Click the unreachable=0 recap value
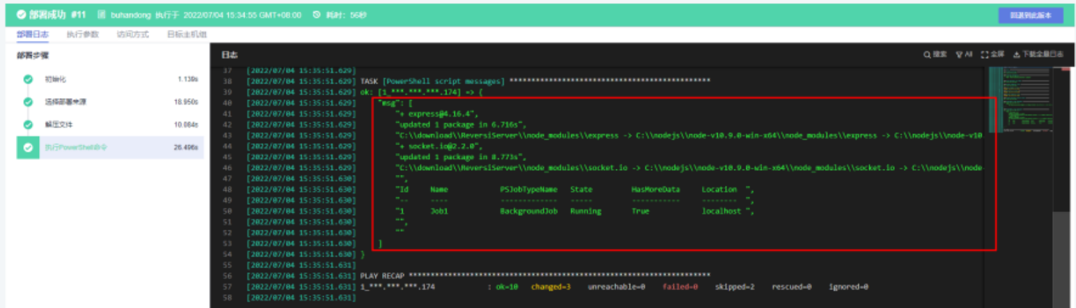The image size is (1076, 308). [x=616, y=287]
